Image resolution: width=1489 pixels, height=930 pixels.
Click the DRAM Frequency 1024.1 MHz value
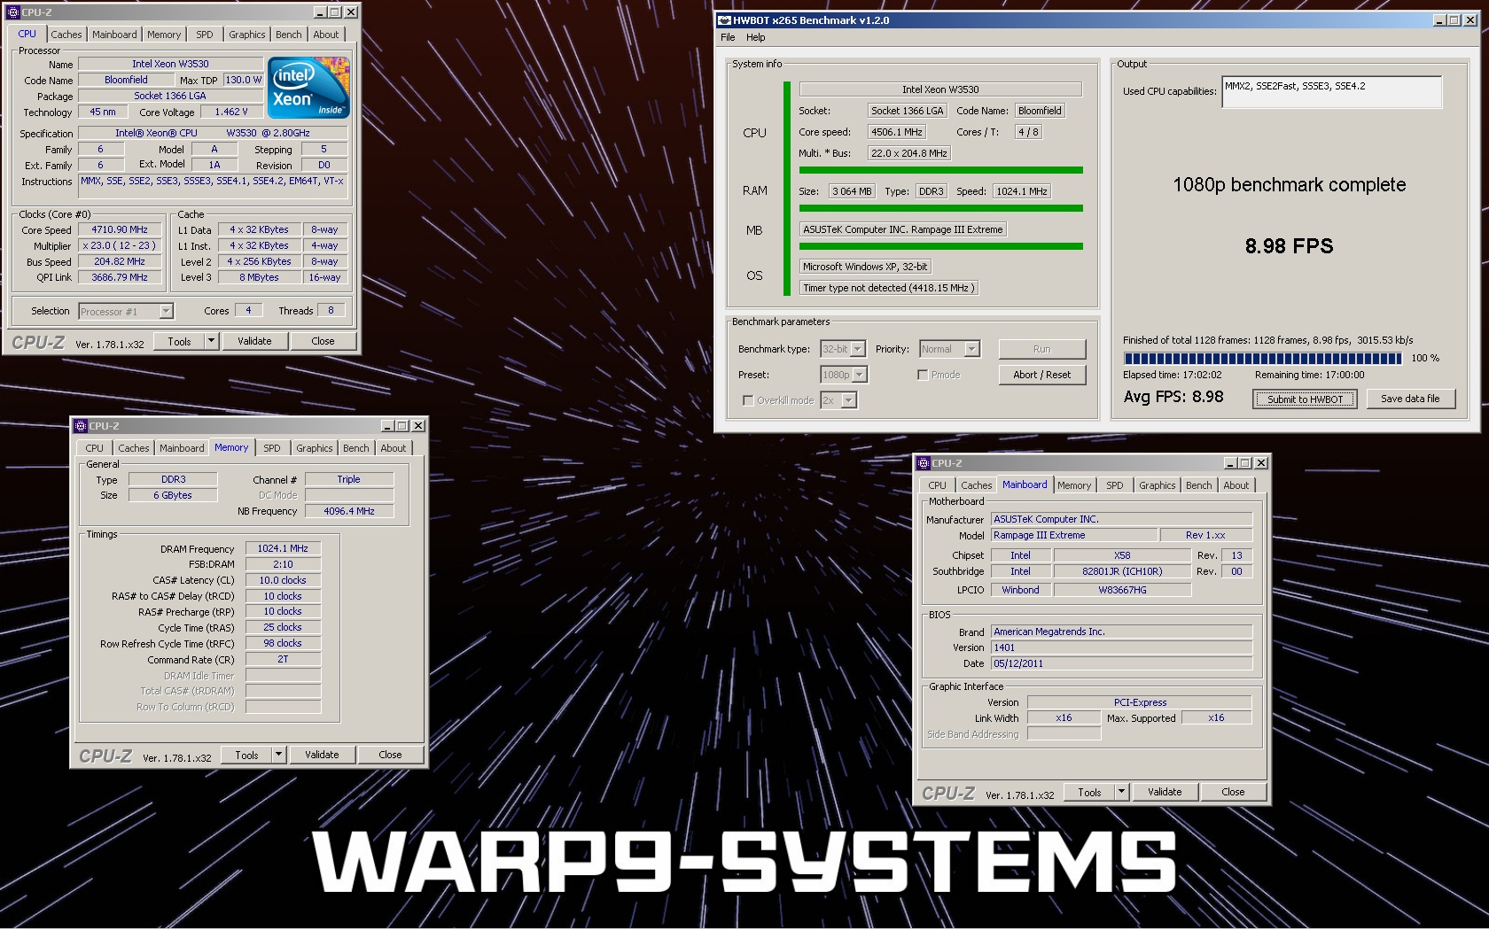click(x=283, y=548)
